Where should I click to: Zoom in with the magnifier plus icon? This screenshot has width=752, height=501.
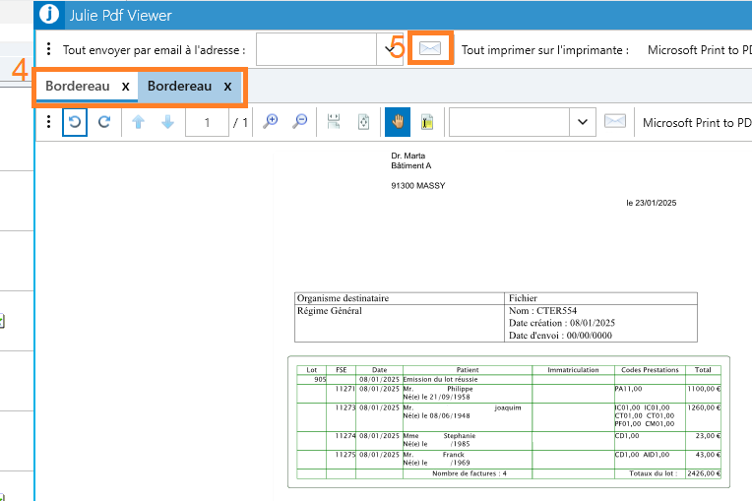pyautogui.click(x=271, y=122)
